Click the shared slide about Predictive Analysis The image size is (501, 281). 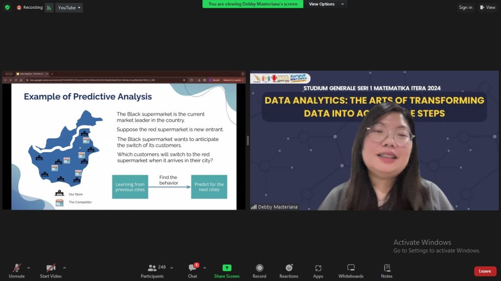pos(124,146)
